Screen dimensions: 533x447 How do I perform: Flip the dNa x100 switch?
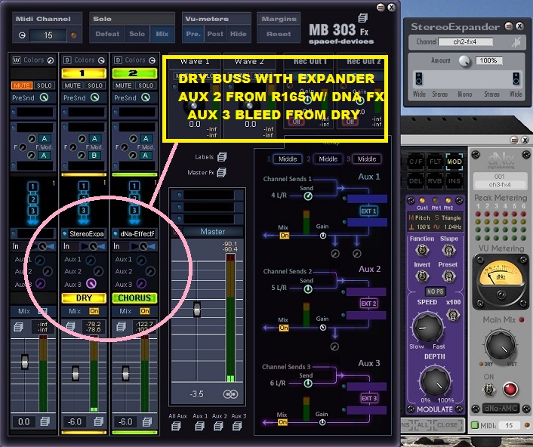pyautogui.click(x=453, y=315)
